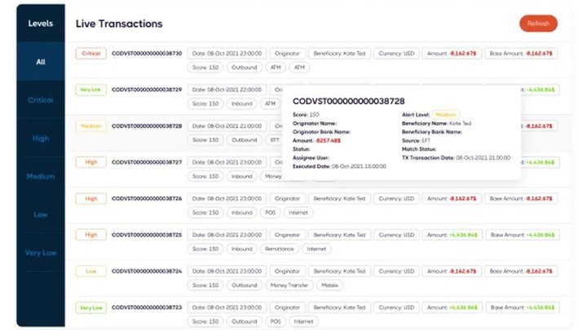587x330 pixels.
Task: Click the Originator chip on row 38723
Action: pyautogui.click(x=288, y=307)
